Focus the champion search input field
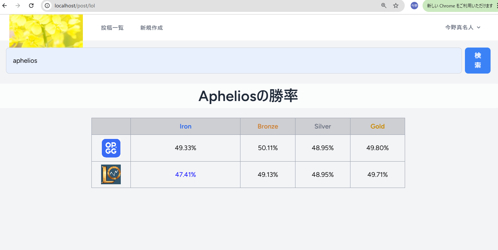 [234, 61]
